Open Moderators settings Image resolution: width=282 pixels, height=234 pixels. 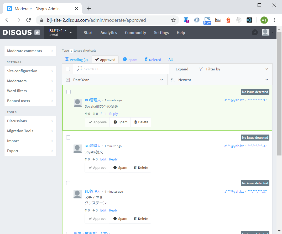click(x=30, y=81)
